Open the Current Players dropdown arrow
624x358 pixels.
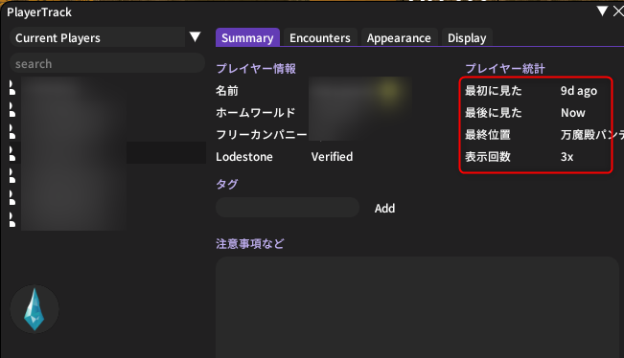tap(195, 37)
